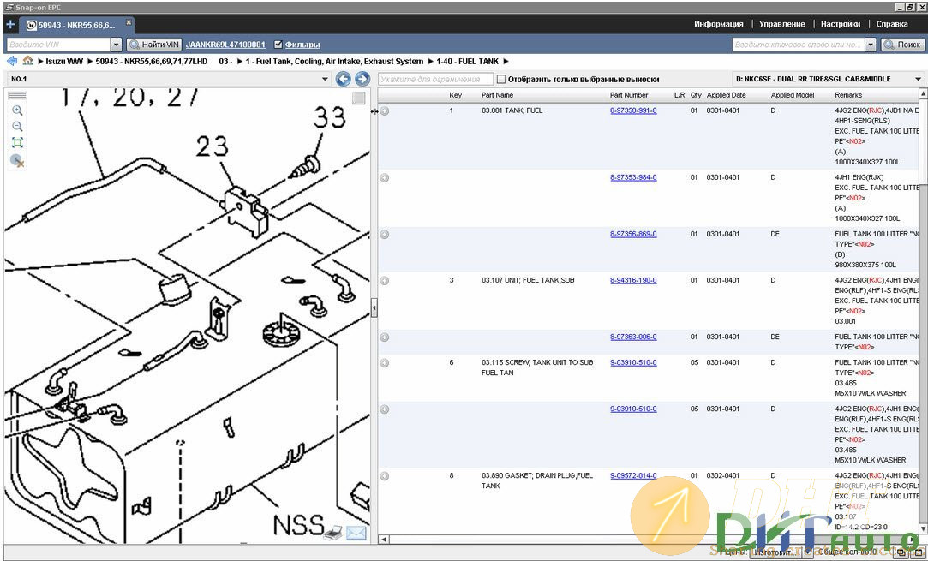
Task: Print the diagram with printer icon
Action: point(333,533)
